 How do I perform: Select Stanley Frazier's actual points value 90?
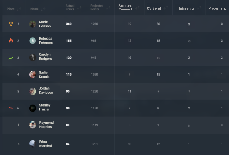(68, 108)
